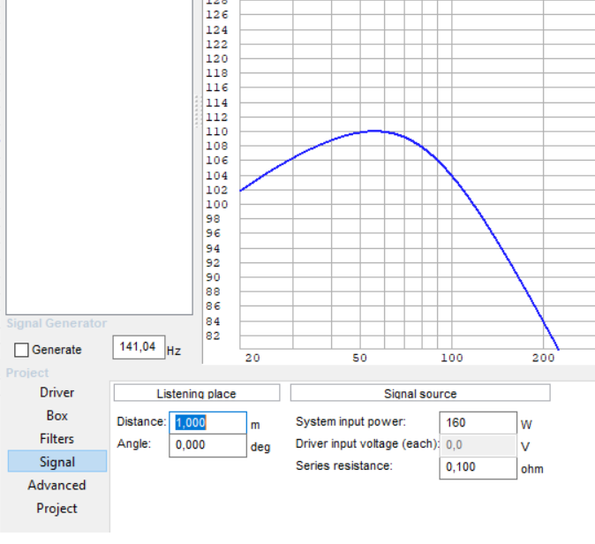Click the Listening place header
The width and height of the screenshot is (595, 544).
197,393
